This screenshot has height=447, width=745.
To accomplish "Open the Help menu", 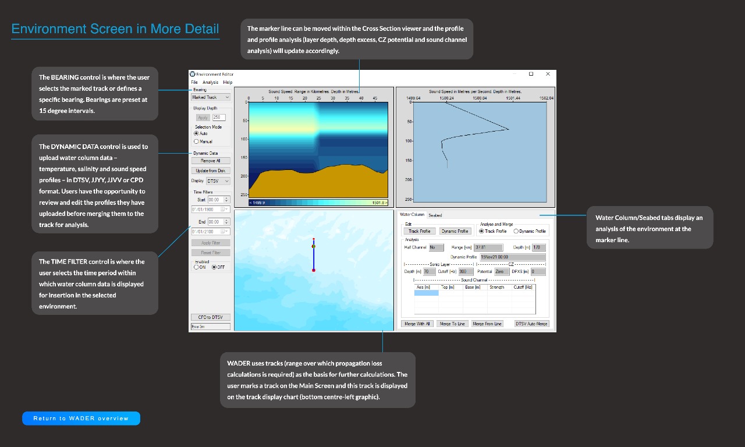I will click(228, 82).
